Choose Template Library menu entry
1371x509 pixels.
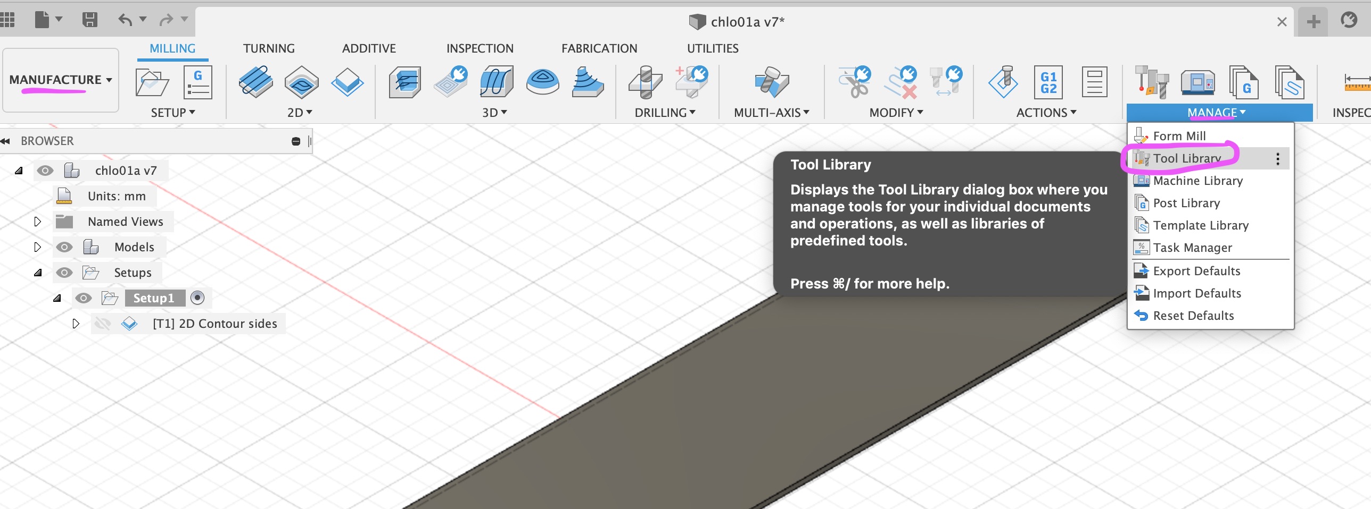pos(1211,225)
